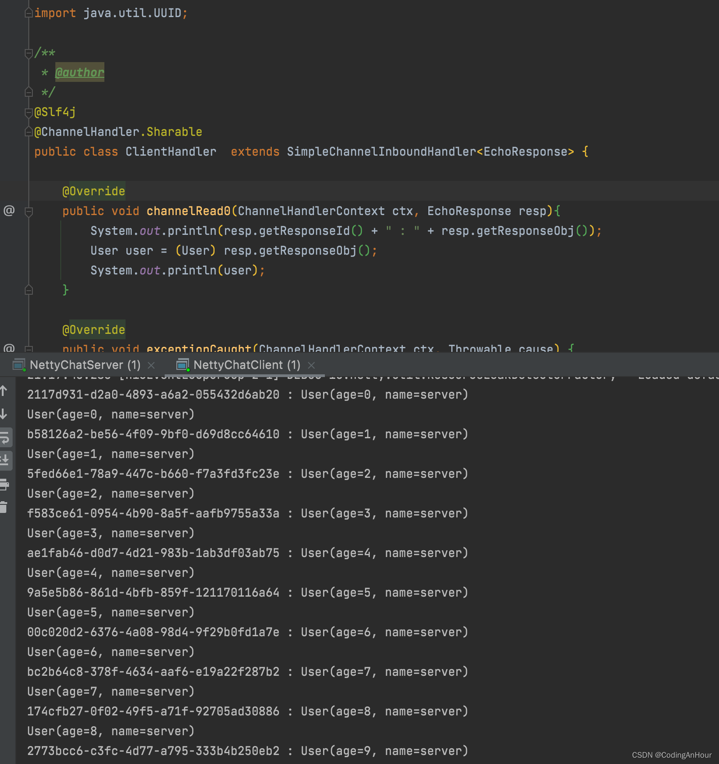Click the (User) cast expression
Image resolution: width=719 pixels, height=764 pixels.
(196, 251)
